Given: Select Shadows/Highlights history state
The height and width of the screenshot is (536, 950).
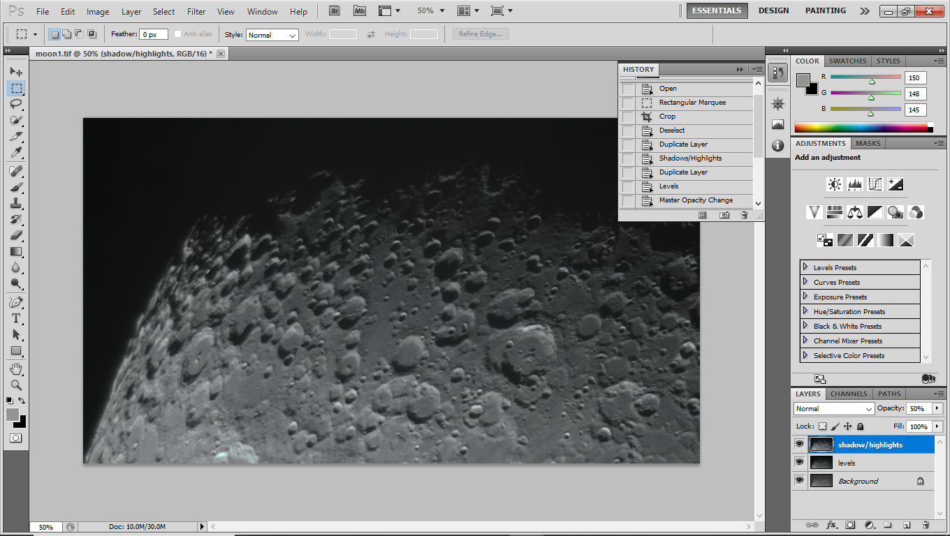Looking at the screenshot, I should point(690,158).
